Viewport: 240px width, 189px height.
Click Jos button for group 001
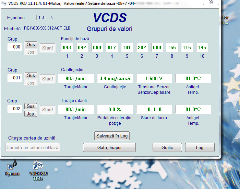[31, 83]
